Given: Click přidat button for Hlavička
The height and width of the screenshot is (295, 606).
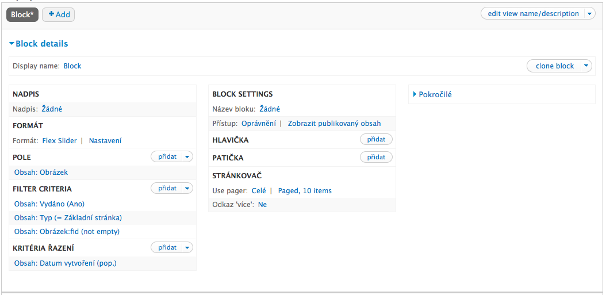Looking at the screenshot, I should coord(376,139).
